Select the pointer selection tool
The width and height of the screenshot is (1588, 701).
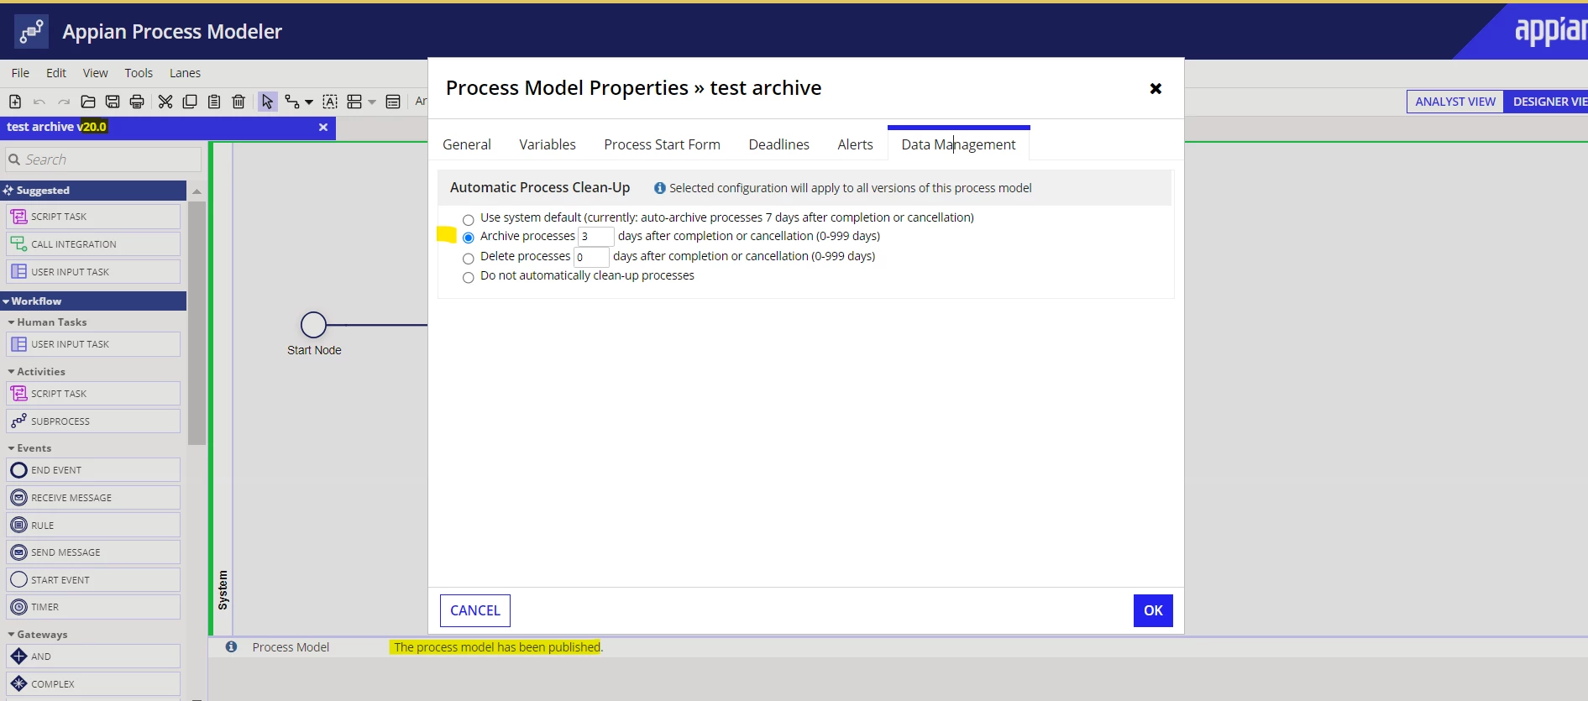point(267,102)
